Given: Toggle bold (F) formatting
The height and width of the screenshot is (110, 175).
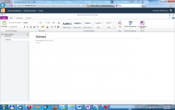Looking at the screenshot, I should 25,27.
